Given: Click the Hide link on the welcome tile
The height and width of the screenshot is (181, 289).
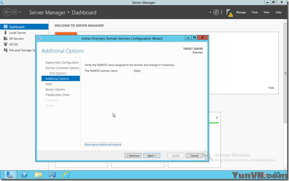Looking at the screenshot, I should tap(271, 88).
